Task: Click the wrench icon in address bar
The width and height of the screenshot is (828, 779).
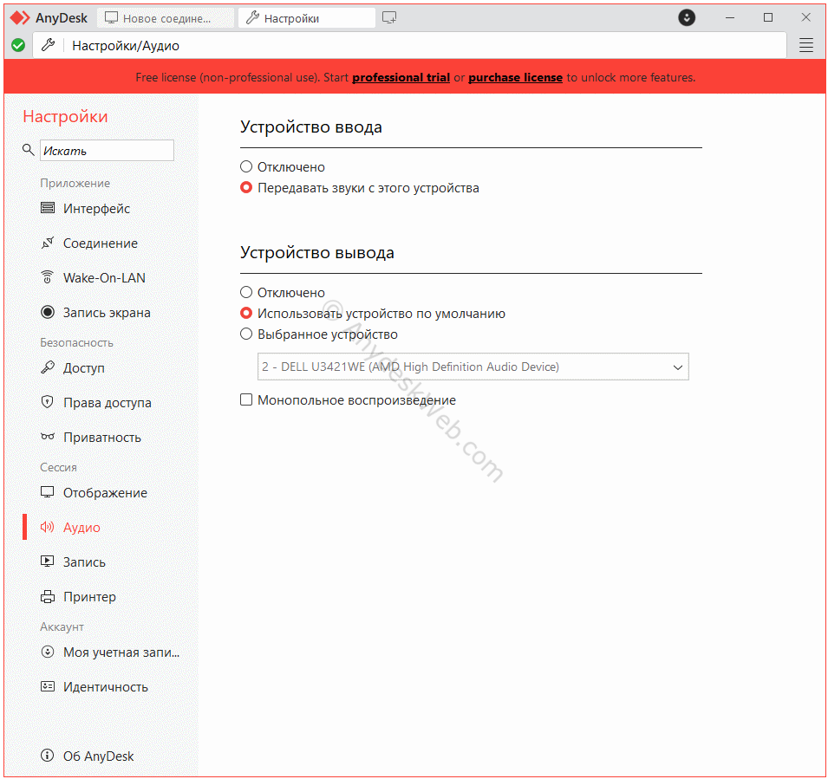Action: 48,45
